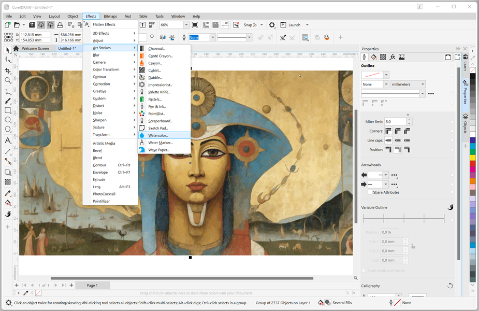The height and width of the screenshot is (311, 479).
Task: Choose the Ellipse tool
Action: coord(8,120)
